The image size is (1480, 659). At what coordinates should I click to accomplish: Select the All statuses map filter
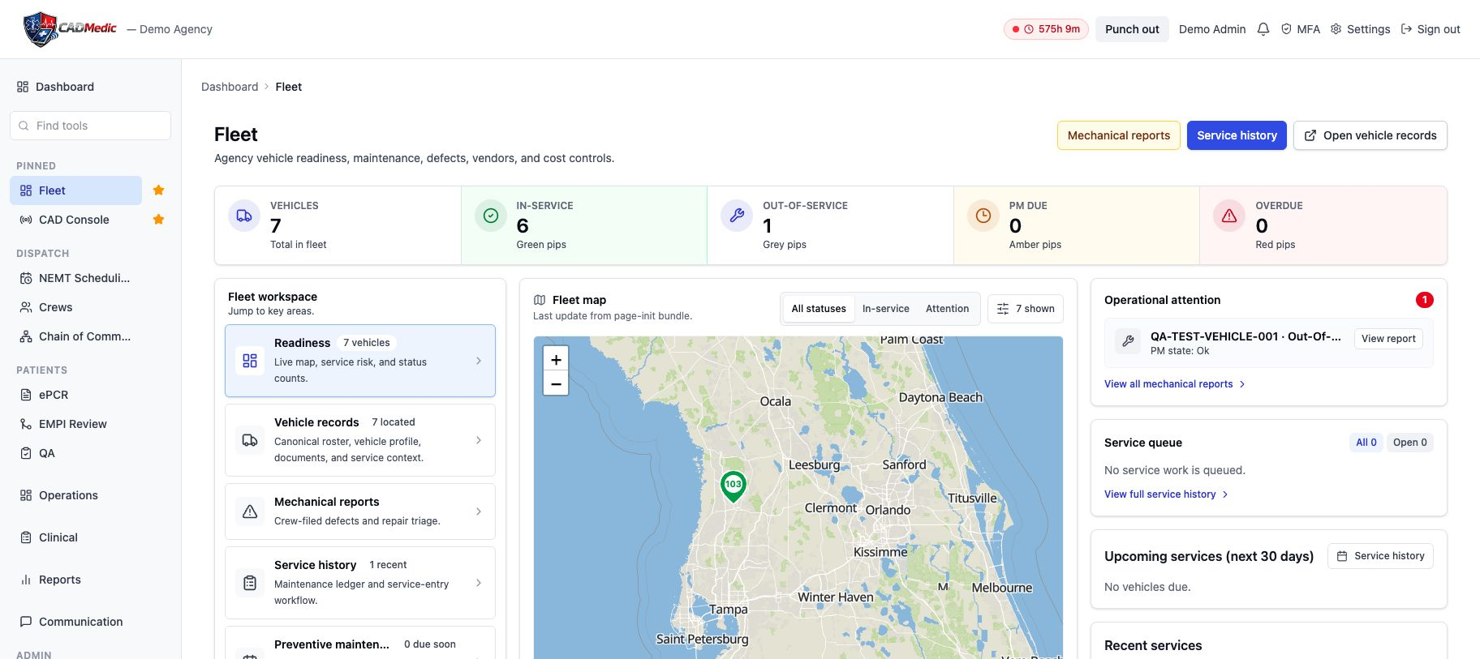(819, 309)
